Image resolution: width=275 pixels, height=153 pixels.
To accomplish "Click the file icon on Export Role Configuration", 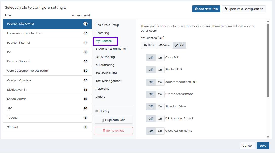I will 226,9.
